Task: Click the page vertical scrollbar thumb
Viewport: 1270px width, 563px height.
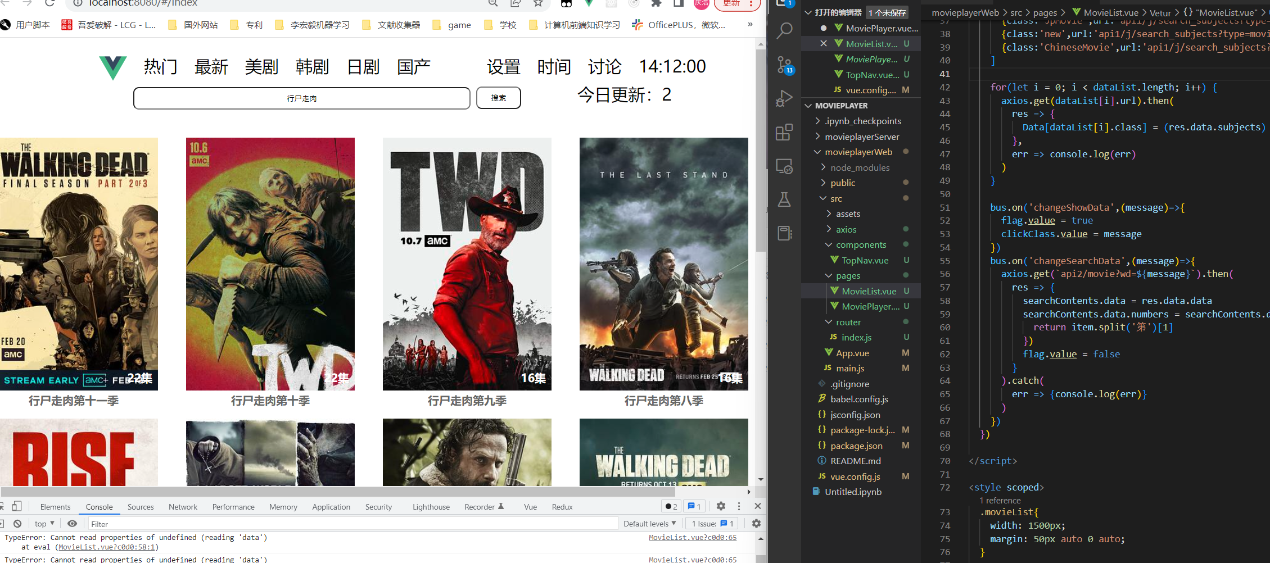Action: 761,151
